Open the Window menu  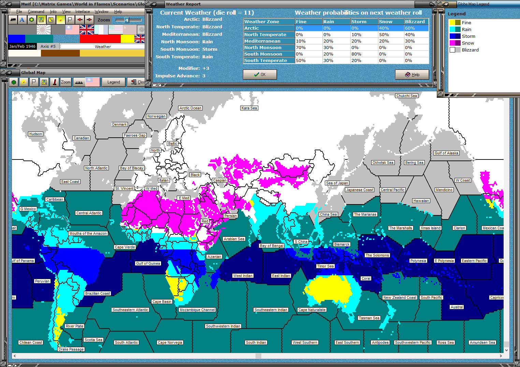point(102,12)
